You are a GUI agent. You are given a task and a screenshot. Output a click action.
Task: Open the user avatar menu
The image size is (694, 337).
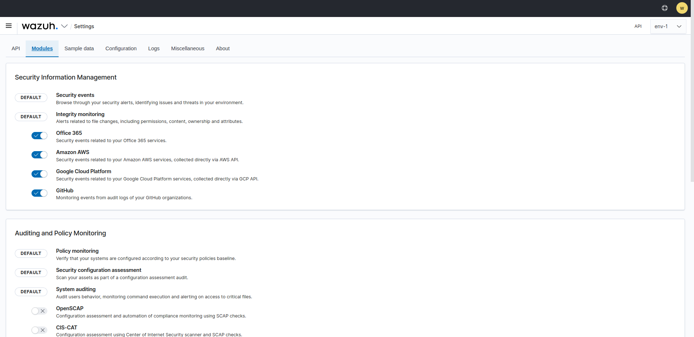point(682,8)
